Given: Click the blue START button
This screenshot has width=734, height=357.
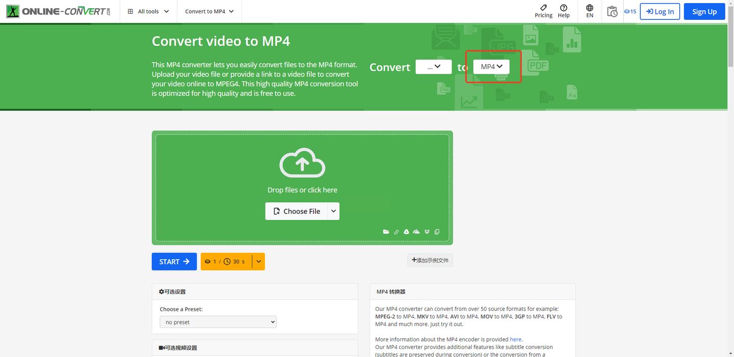Looking at the screenshot, I should (174, 262).
